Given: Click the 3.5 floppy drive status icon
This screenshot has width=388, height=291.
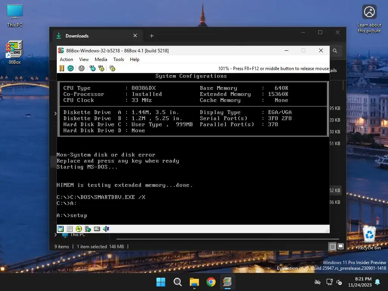Looking at the screenshot, I should tap(61, 229).
